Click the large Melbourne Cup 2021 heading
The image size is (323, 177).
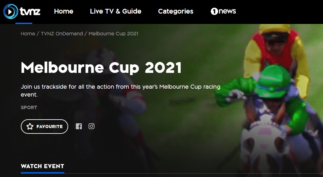(101, 68)
